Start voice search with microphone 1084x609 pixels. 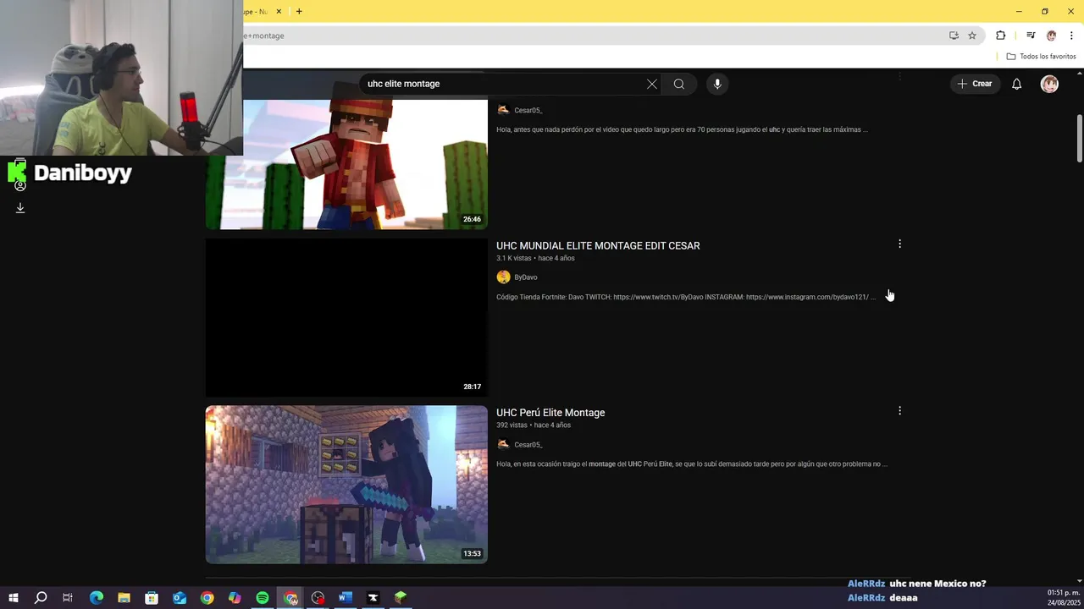coord(717,84)
